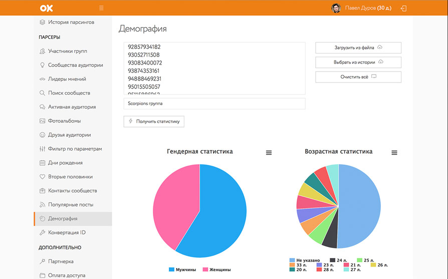Click Очистить всё button
This screenshot has width=448, height=279.
coord(358,77)
